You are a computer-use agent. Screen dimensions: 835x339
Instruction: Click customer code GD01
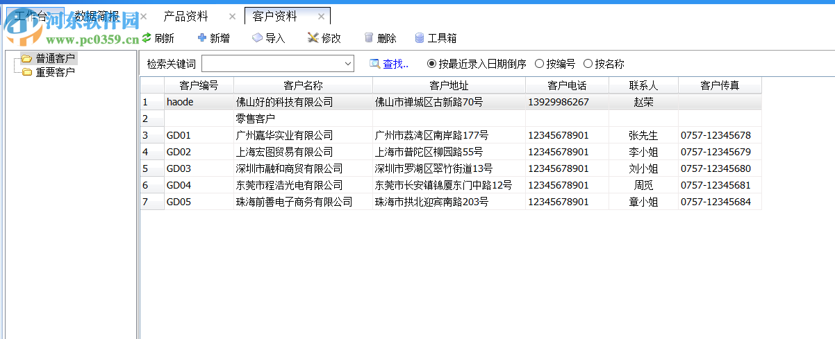179,135
